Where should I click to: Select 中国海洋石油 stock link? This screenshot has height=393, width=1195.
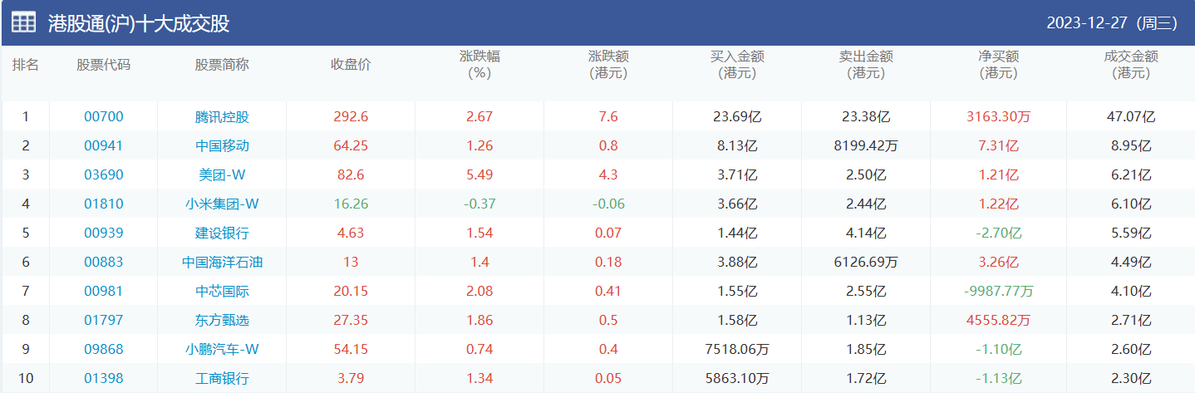tap(222, 263)
